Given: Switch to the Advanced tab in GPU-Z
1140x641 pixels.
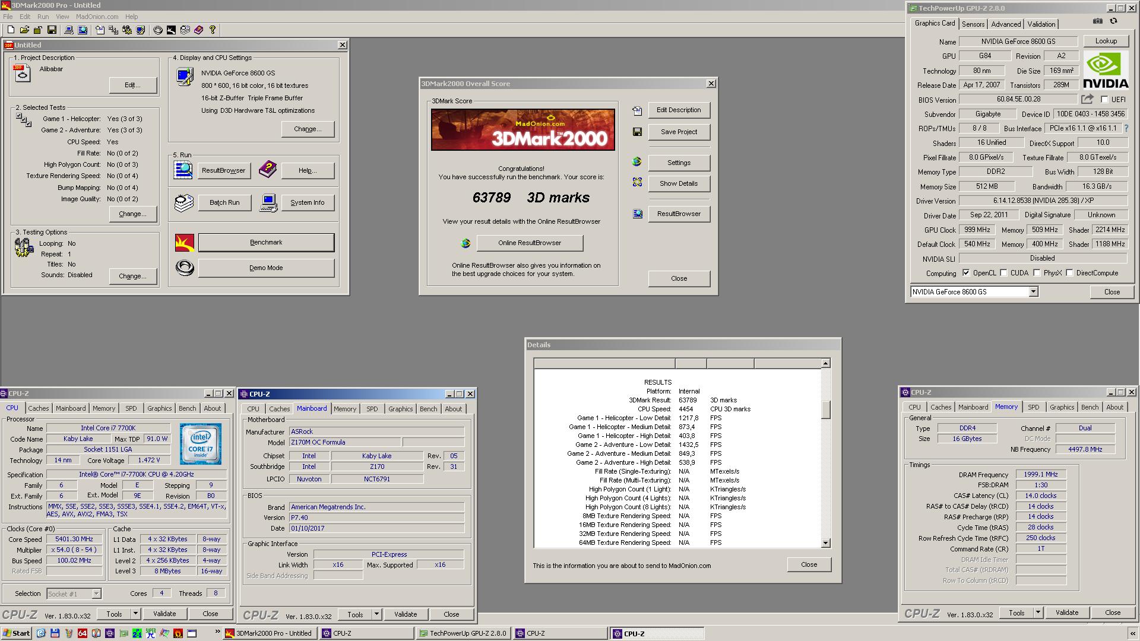Looking at the screenshot, I should 1006,24.
